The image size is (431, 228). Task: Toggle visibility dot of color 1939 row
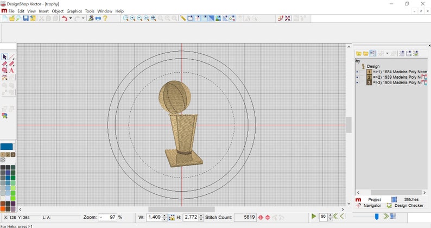(x=357, y=77)
